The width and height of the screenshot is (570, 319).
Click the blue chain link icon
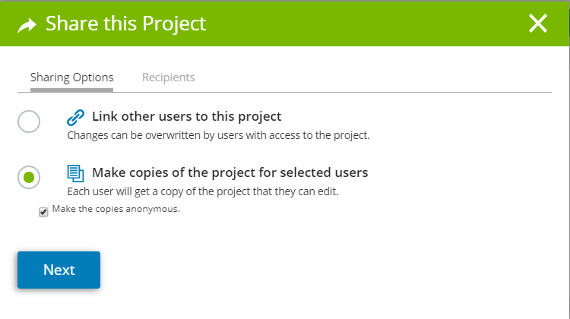pos(75,117)
